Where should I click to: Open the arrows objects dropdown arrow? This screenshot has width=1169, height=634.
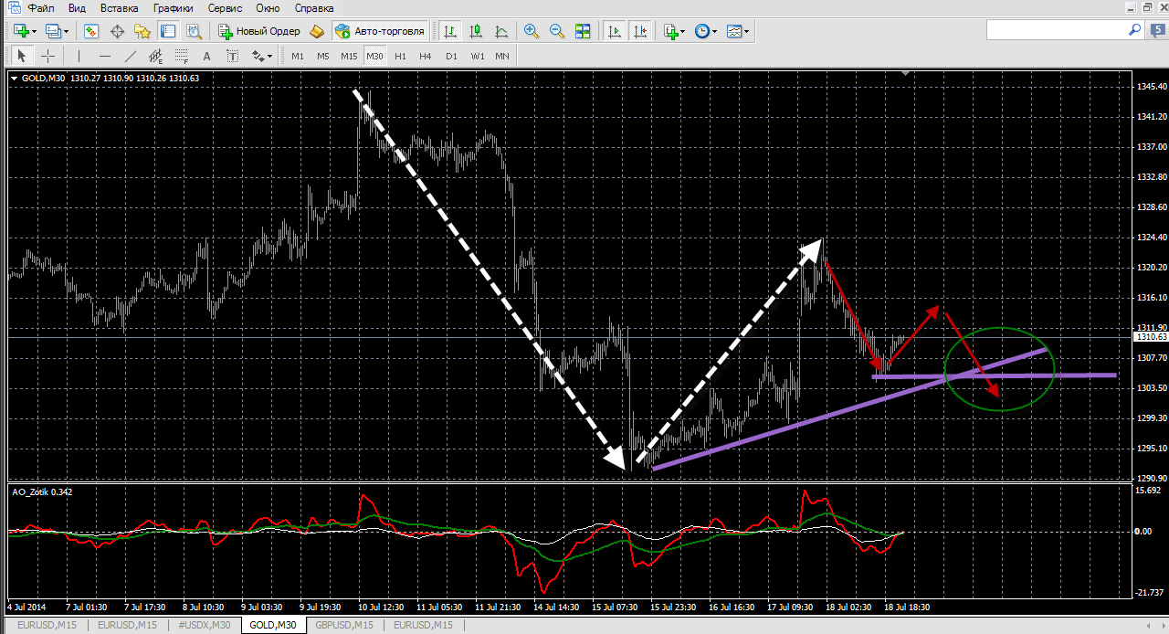point(270,56)
